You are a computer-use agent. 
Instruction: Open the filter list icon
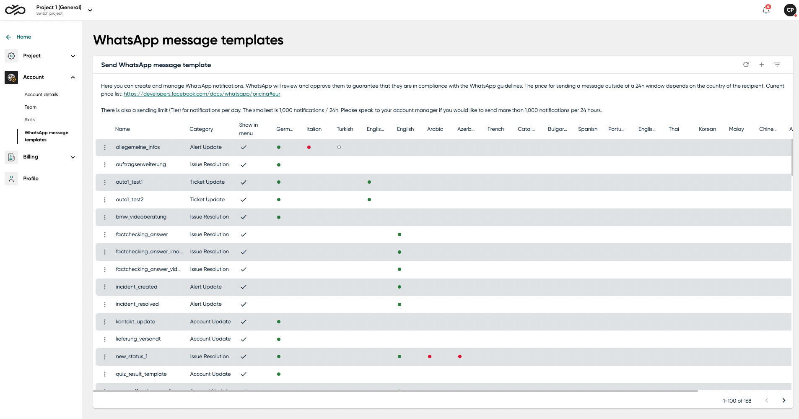pyautogui.click(x=777, y=65)
